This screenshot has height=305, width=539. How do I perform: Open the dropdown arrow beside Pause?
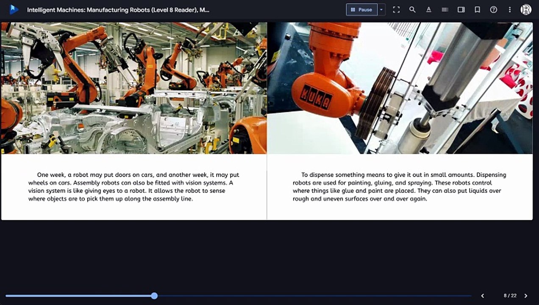381,9
